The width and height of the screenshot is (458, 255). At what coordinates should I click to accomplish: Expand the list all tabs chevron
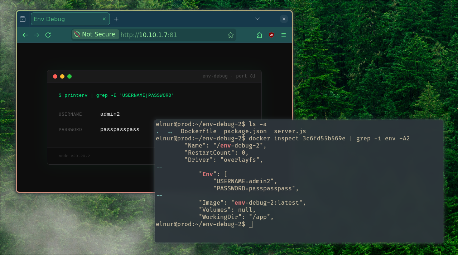(x=257, y=19)
